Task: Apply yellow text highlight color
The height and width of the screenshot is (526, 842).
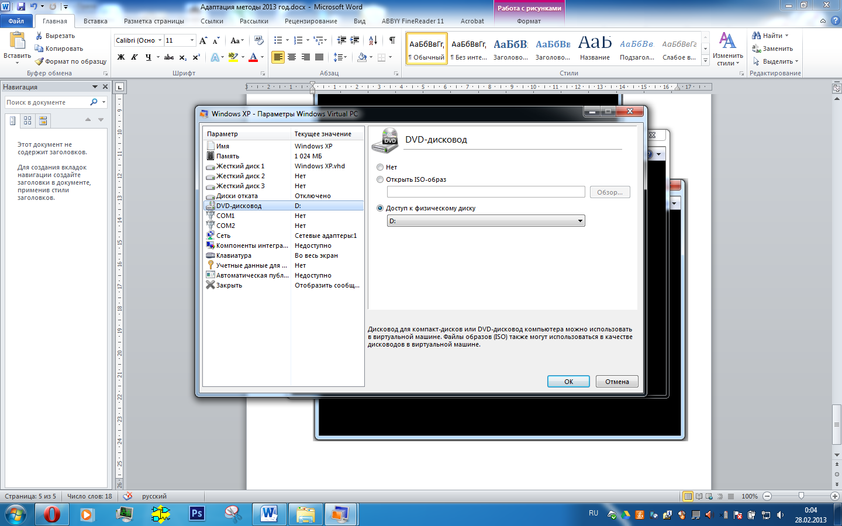Action: click(x=233, y=57)
